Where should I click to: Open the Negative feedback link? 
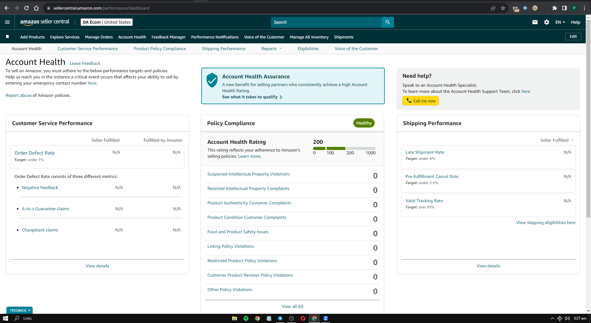(x=40, y=187)
